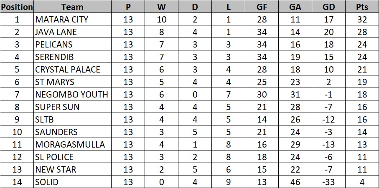This screenshot has height=188, width=379.
Task: Select the SAUNDERS team cell
Action: [x=73, y=132]
